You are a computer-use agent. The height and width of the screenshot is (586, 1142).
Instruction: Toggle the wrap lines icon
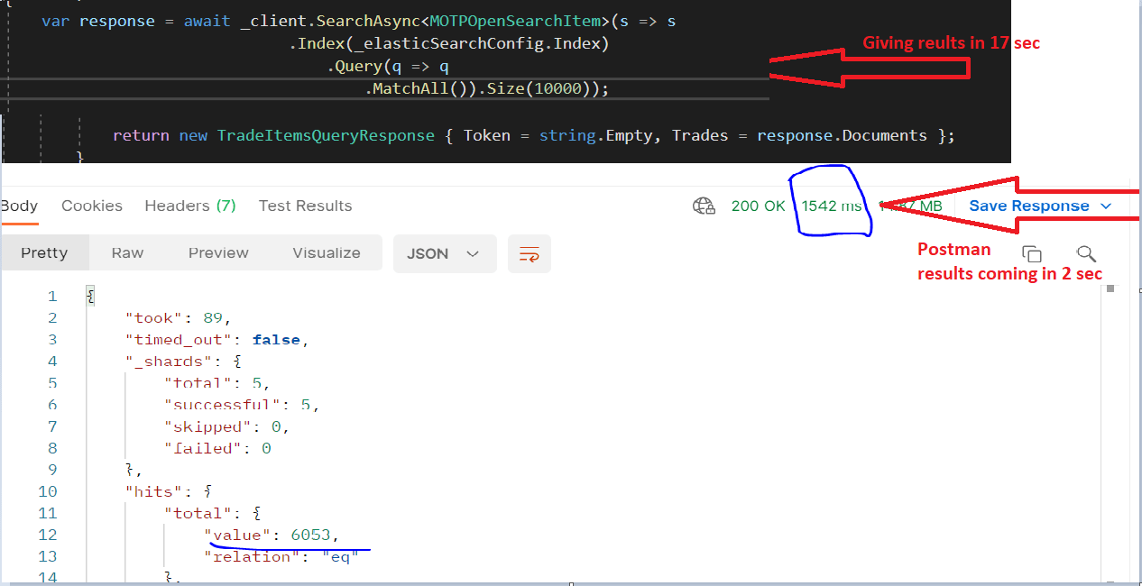coord(530,254)
